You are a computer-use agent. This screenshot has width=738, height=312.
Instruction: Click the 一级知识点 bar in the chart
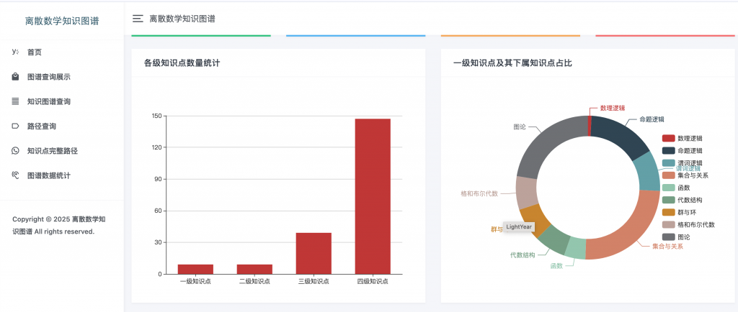[x=195, y=270]
